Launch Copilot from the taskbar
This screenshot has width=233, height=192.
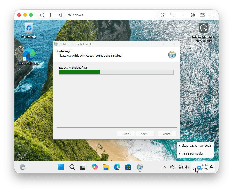pos(95,167)
